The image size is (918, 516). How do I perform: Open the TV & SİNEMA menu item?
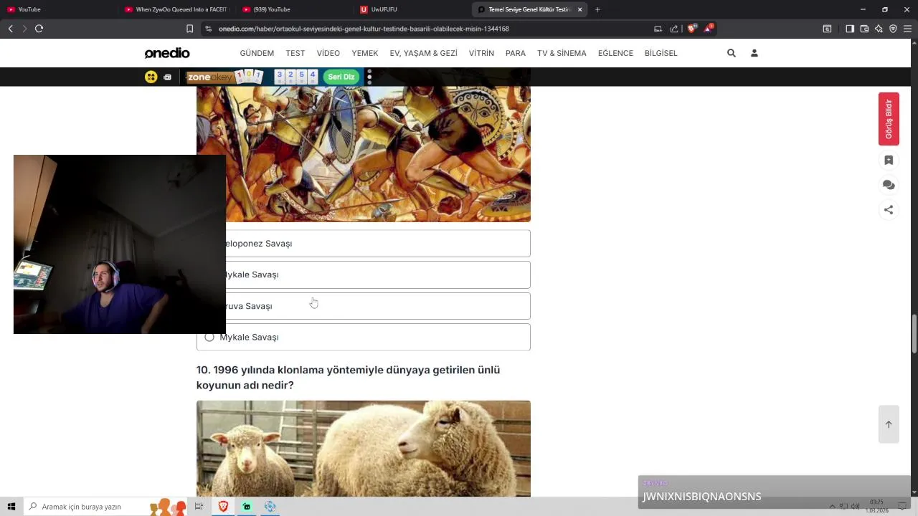tap(562, 53)
